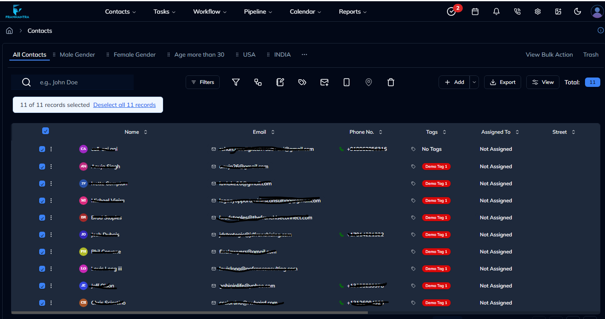Click the home breadcrumb icon
The image size is (605, 319).
[9, 31]
